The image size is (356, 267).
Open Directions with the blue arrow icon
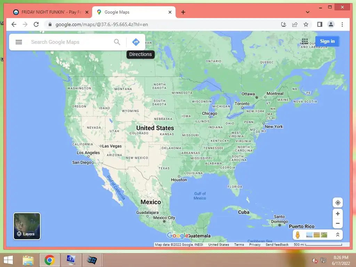(x=136, y=42)
